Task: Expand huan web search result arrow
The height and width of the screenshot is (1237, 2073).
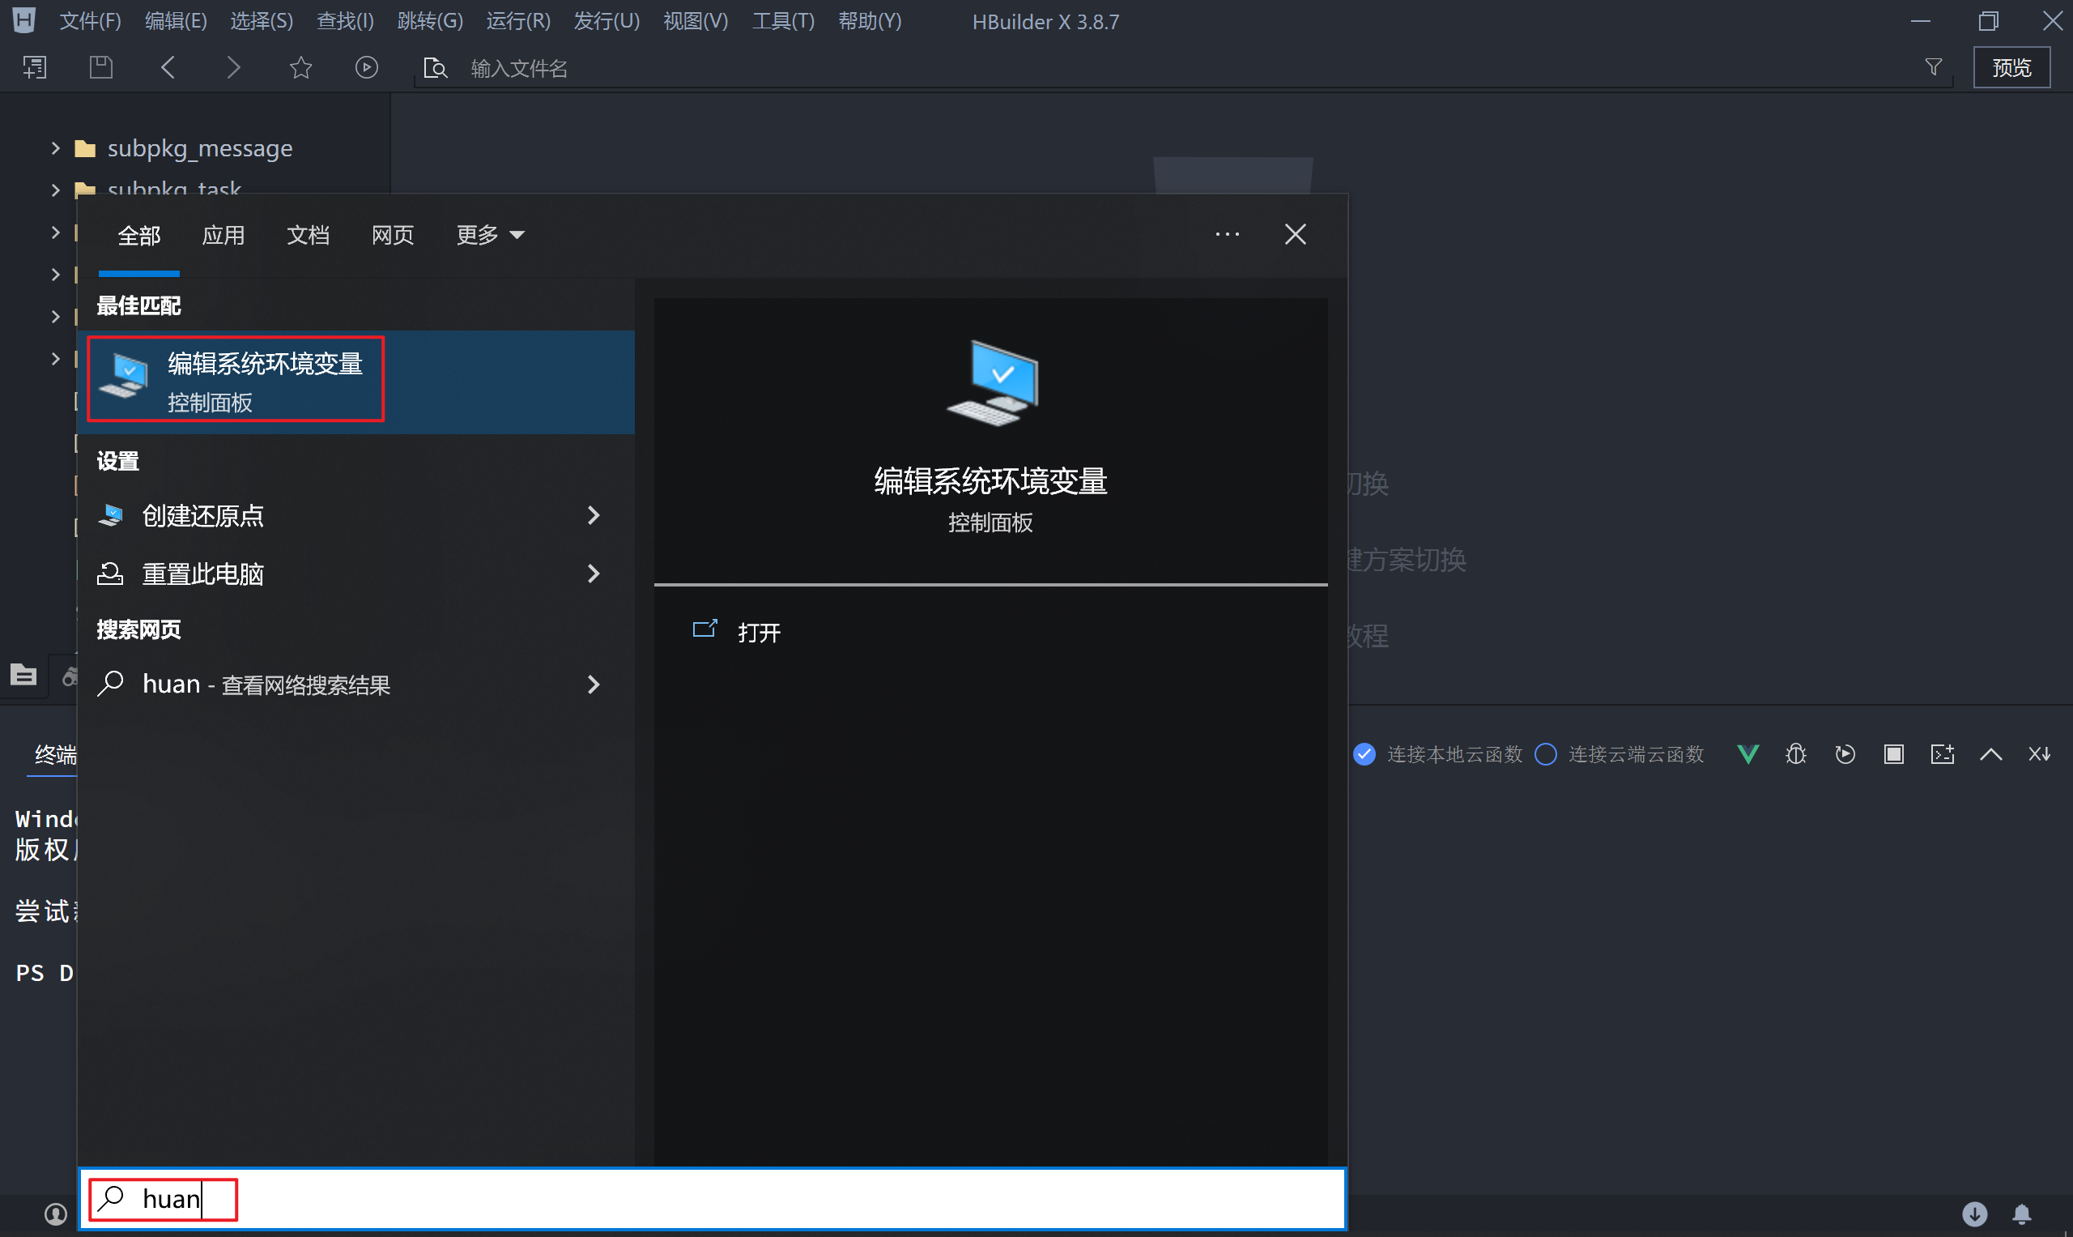Action: coord(594,685)
